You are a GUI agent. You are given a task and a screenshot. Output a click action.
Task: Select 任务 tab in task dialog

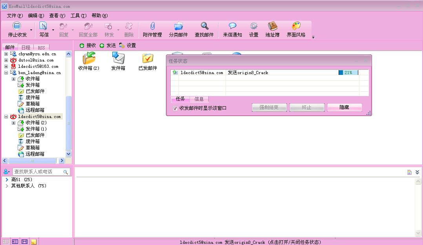click(180, 99)
